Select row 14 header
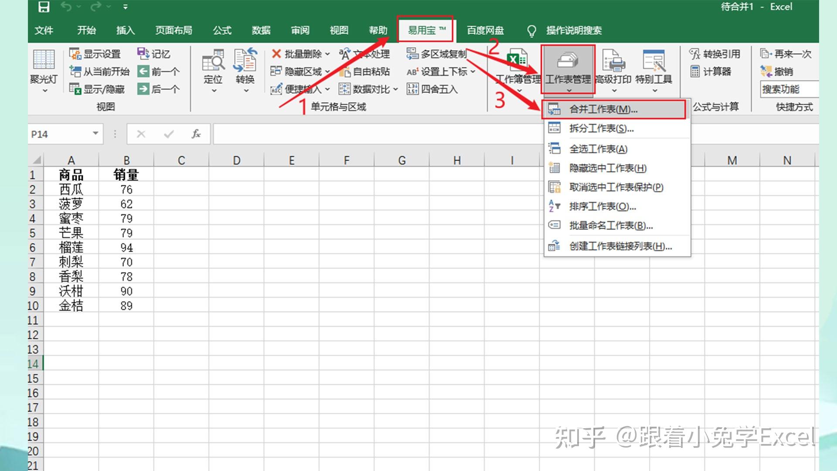Image resolution: width=837 pixels, height=471 pixels. [35, 364]
